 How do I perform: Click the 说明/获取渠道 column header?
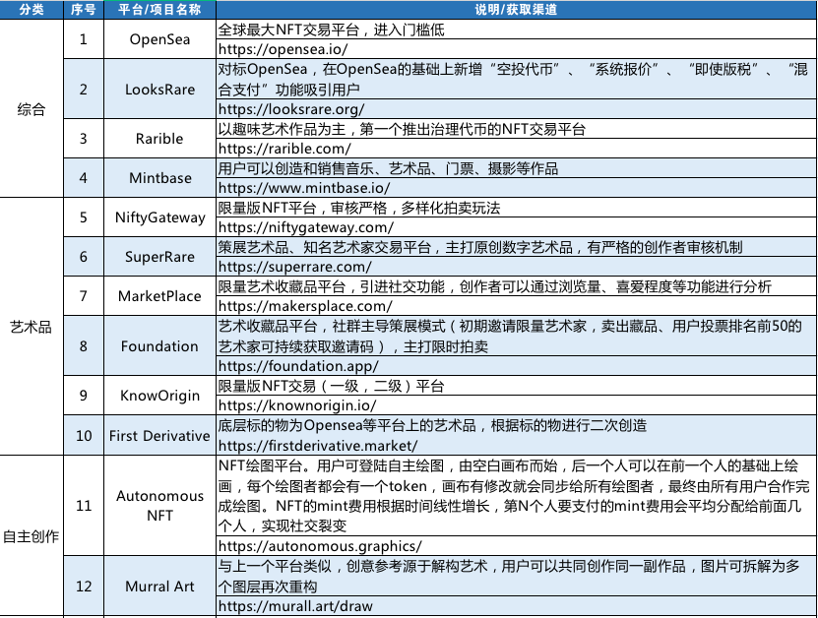[516, 10]
